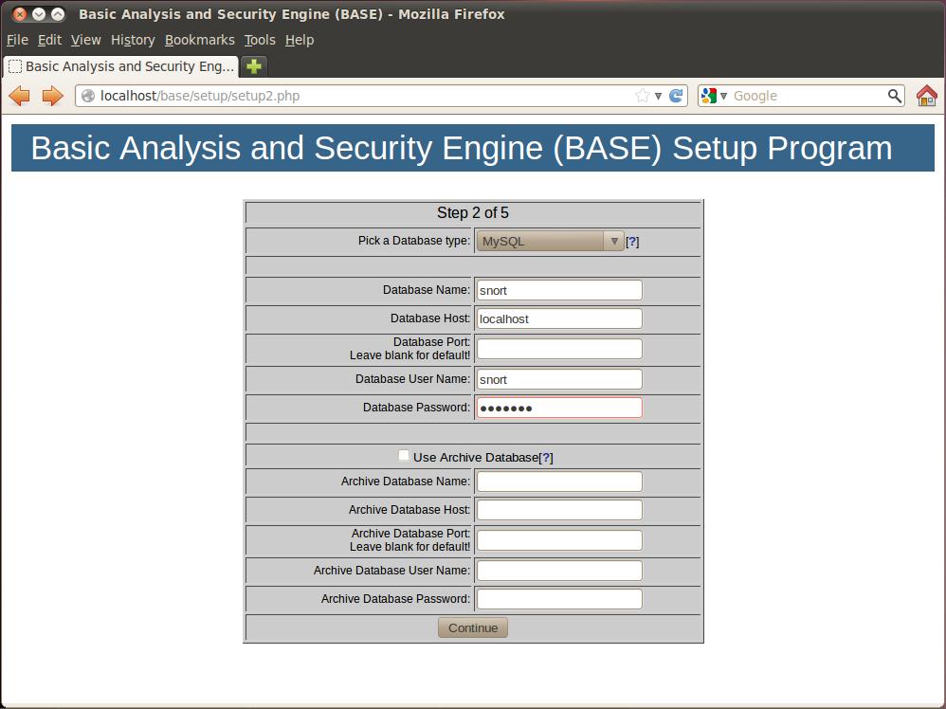
Task: Click the Continue button
Action: click(473, 627)
